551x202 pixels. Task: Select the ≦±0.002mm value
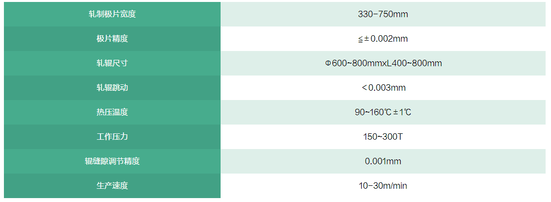tap(383, 39)
